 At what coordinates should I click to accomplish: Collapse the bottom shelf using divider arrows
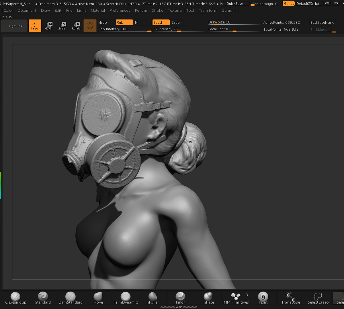pyautogui.click(x=179, y=307)
